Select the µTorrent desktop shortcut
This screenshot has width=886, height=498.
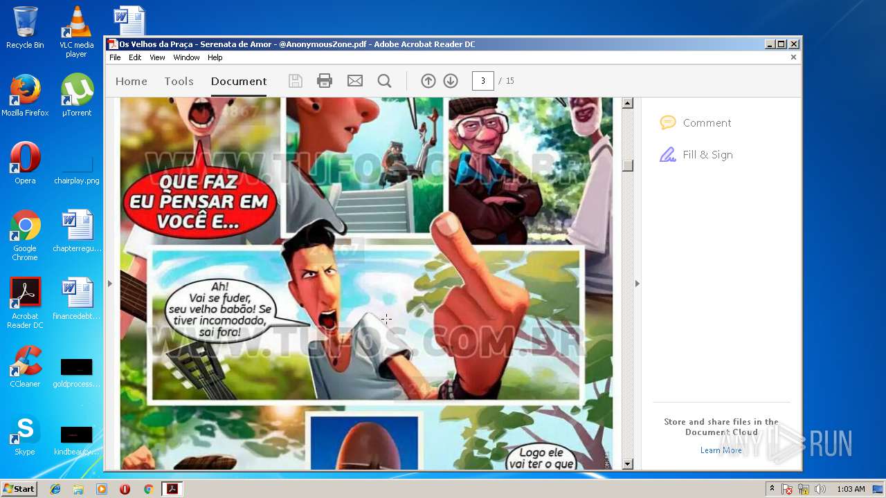(x=76, y=95)
